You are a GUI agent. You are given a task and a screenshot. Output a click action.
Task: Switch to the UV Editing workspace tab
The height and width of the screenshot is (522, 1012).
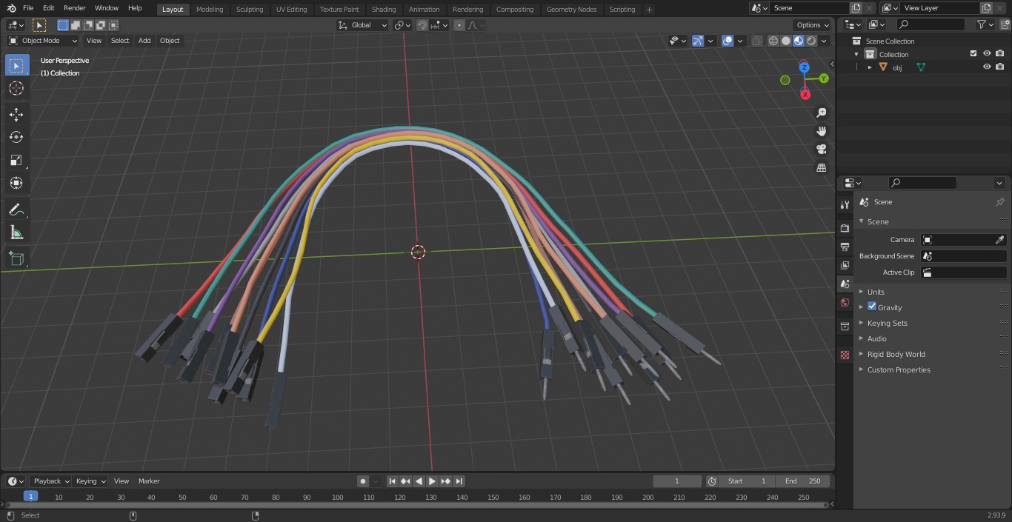click(291, 9)
